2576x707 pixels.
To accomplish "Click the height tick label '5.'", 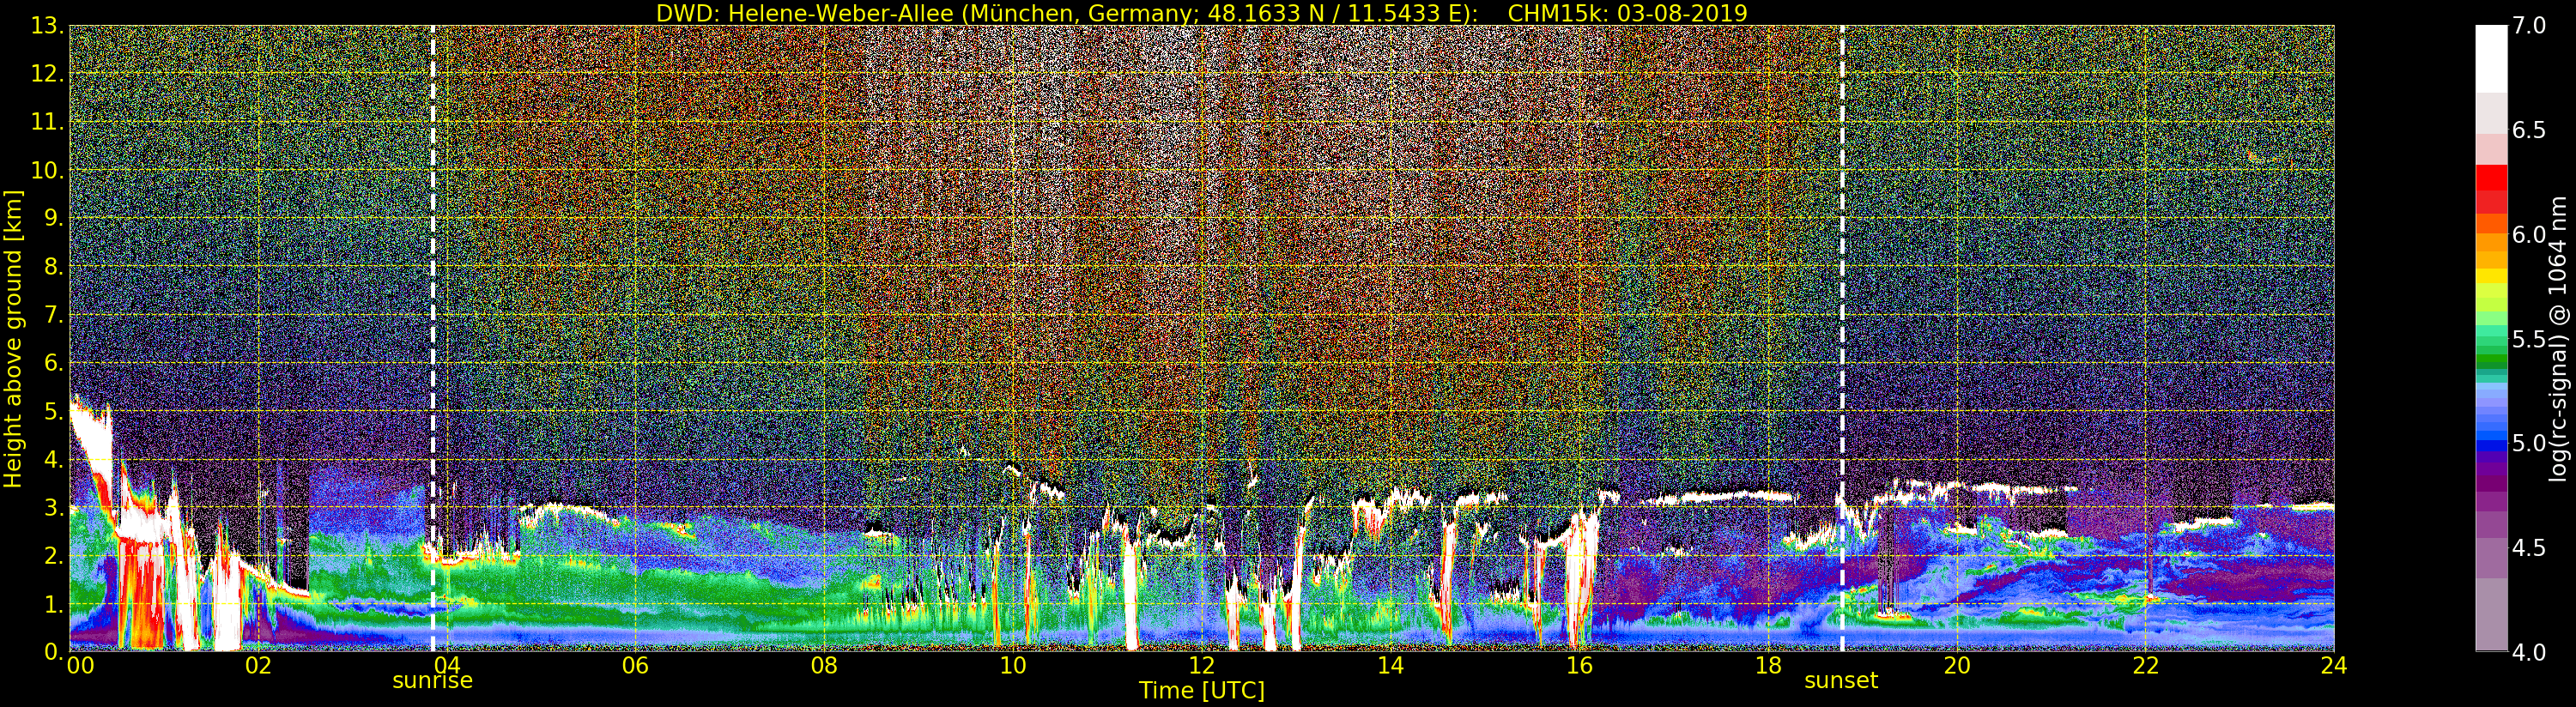I will coord(53,411).
